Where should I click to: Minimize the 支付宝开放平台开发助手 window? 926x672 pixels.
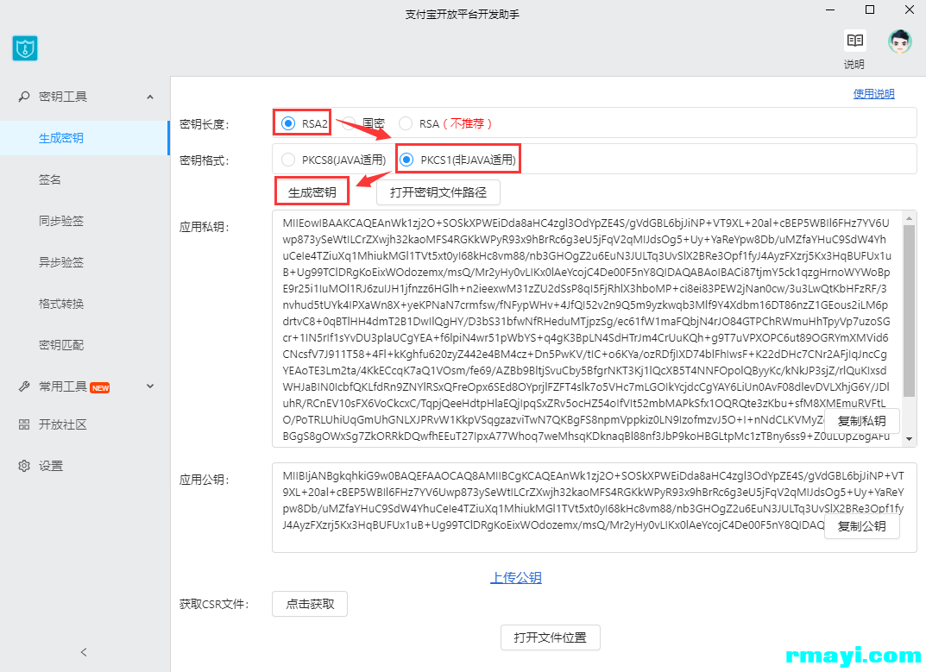point(830,9)
